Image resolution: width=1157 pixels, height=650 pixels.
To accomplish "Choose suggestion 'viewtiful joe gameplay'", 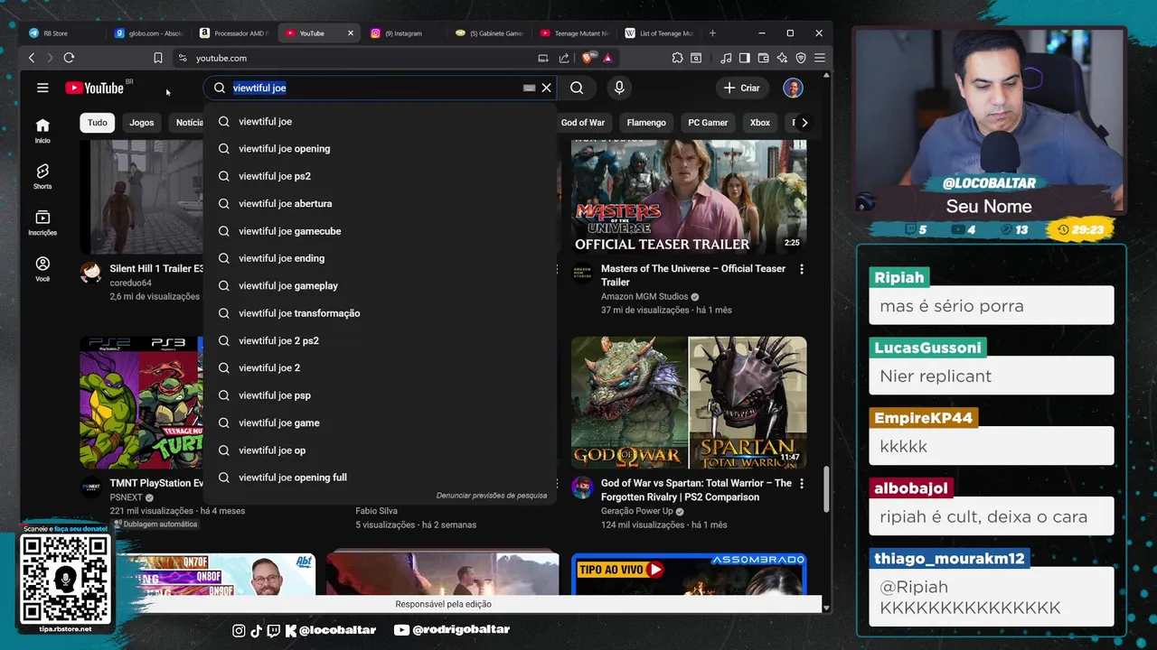I will pos(380,286).
